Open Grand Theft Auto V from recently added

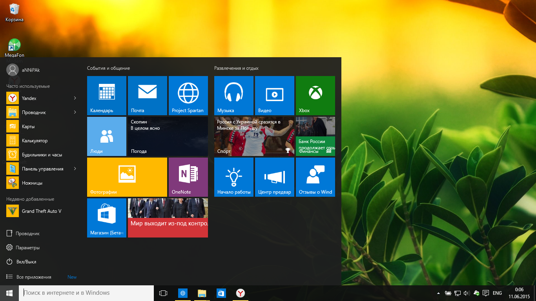click(41, 211)
